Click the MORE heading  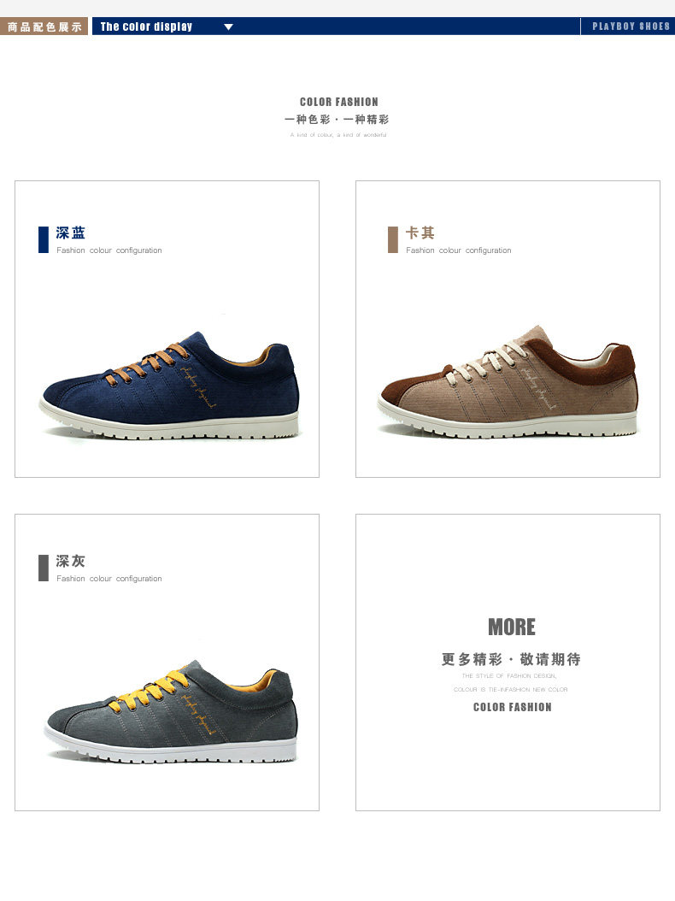click(x=511, y=627)
